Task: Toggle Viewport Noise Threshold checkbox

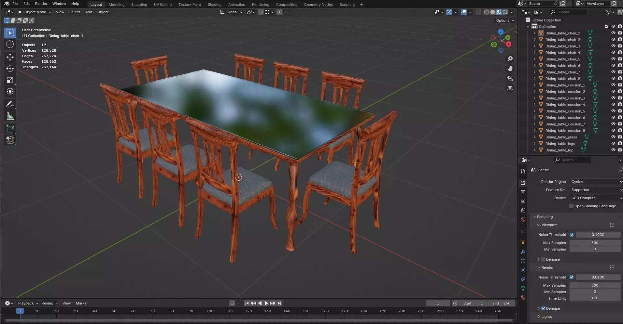Action: pyautogui.click(x=572, y=235)
